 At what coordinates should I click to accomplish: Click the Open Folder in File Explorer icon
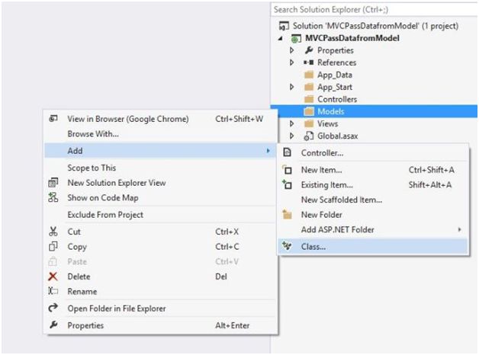coord(53,309)
